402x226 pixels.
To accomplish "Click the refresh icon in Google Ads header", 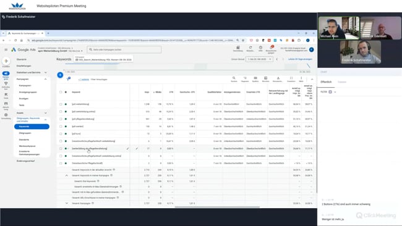I will point(250,48).
